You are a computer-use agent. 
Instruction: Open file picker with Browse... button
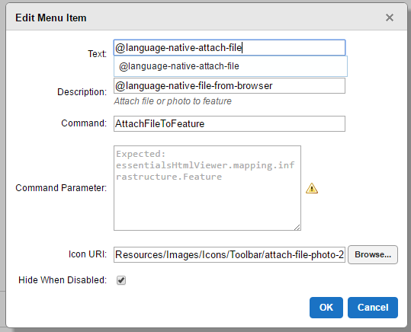pyautogui.click(x=373, y=254)
